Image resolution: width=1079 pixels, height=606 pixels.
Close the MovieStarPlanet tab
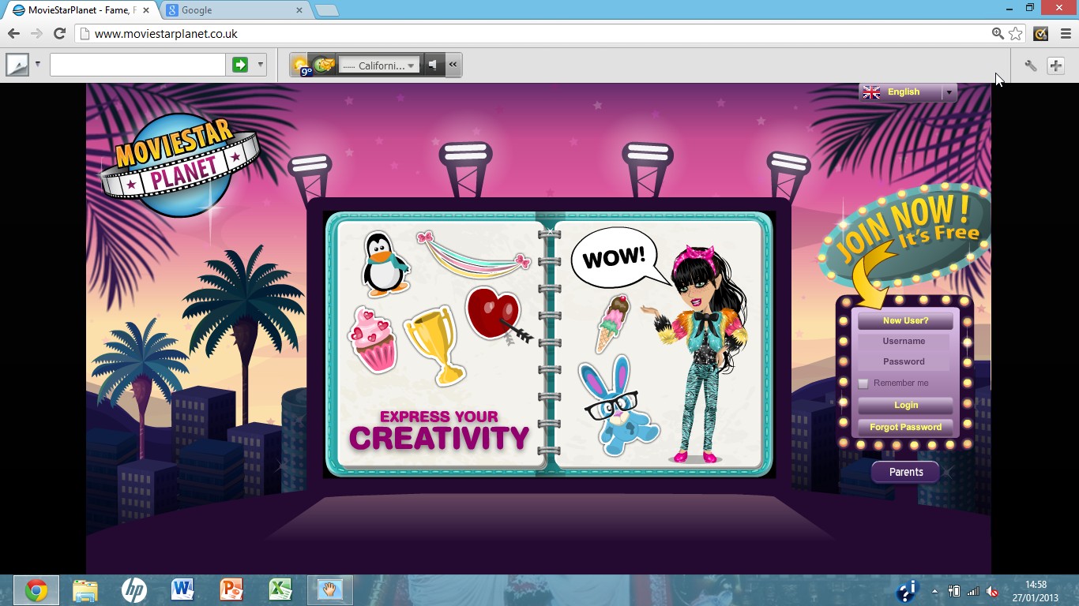146,10
